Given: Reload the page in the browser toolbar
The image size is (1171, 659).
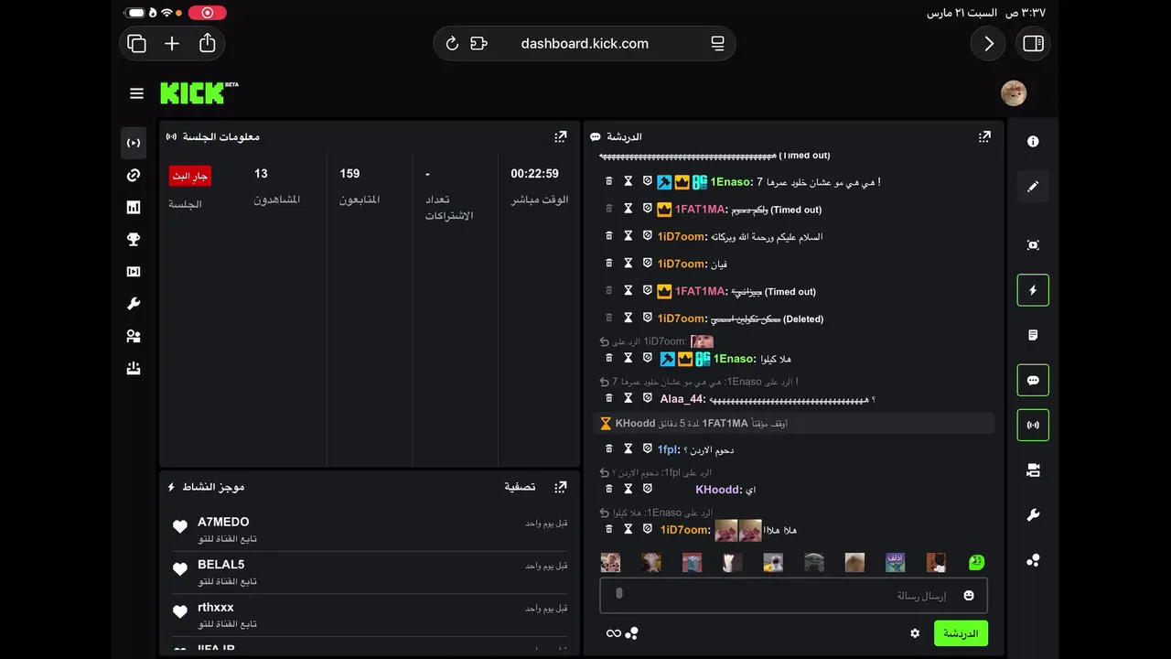Looking at the screenshot, I should 452,43.
